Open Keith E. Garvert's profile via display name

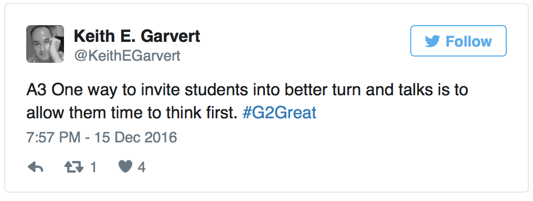(x=137, y=36)
